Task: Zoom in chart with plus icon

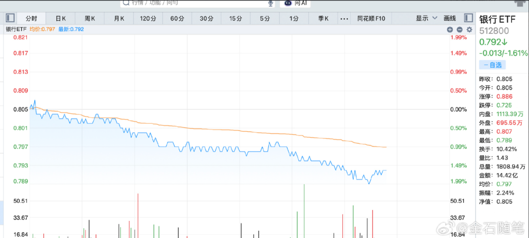Action: pos(450,29)
